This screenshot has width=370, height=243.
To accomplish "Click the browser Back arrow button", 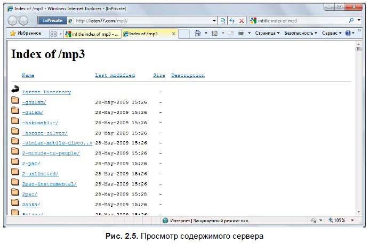I will 13,21.
